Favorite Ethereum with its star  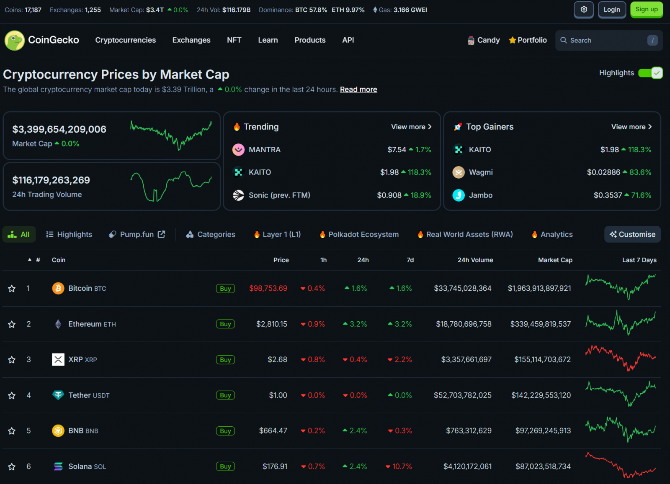pos(12,324)
